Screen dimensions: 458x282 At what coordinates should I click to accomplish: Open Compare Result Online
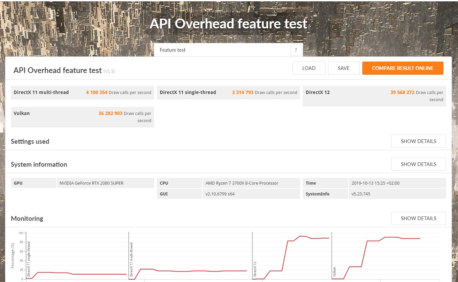403,68
